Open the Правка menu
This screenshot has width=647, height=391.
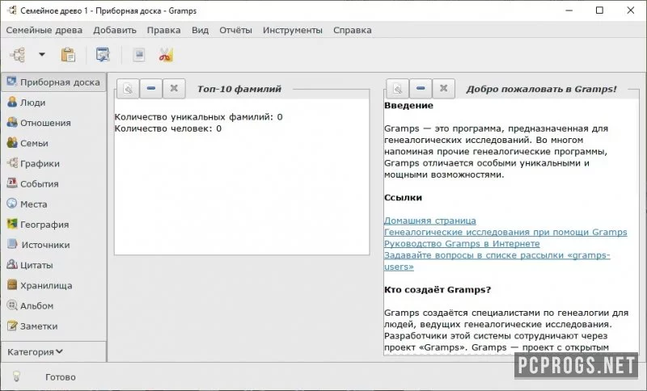pyautogui.click(x=164, y=30)
